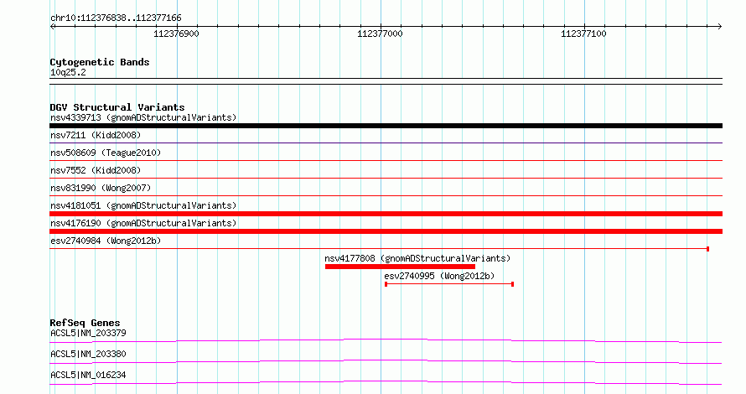746x394 pixels.
Task: Click the black nsv4339713 variant bar
Action: pyautogui.click(x=386, y=126)
